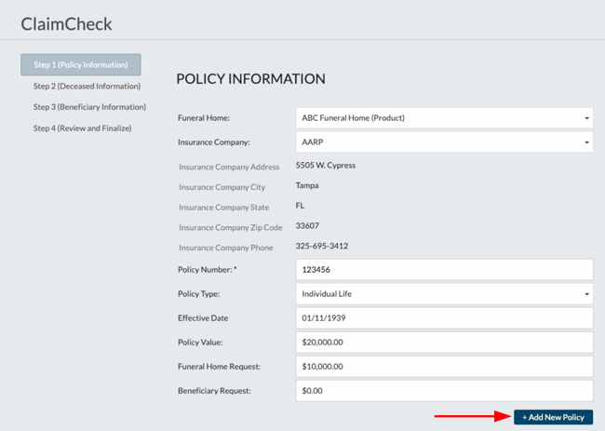Go to Step 2 (Deceased Information)
605x431 pixels.
point(87,86)
